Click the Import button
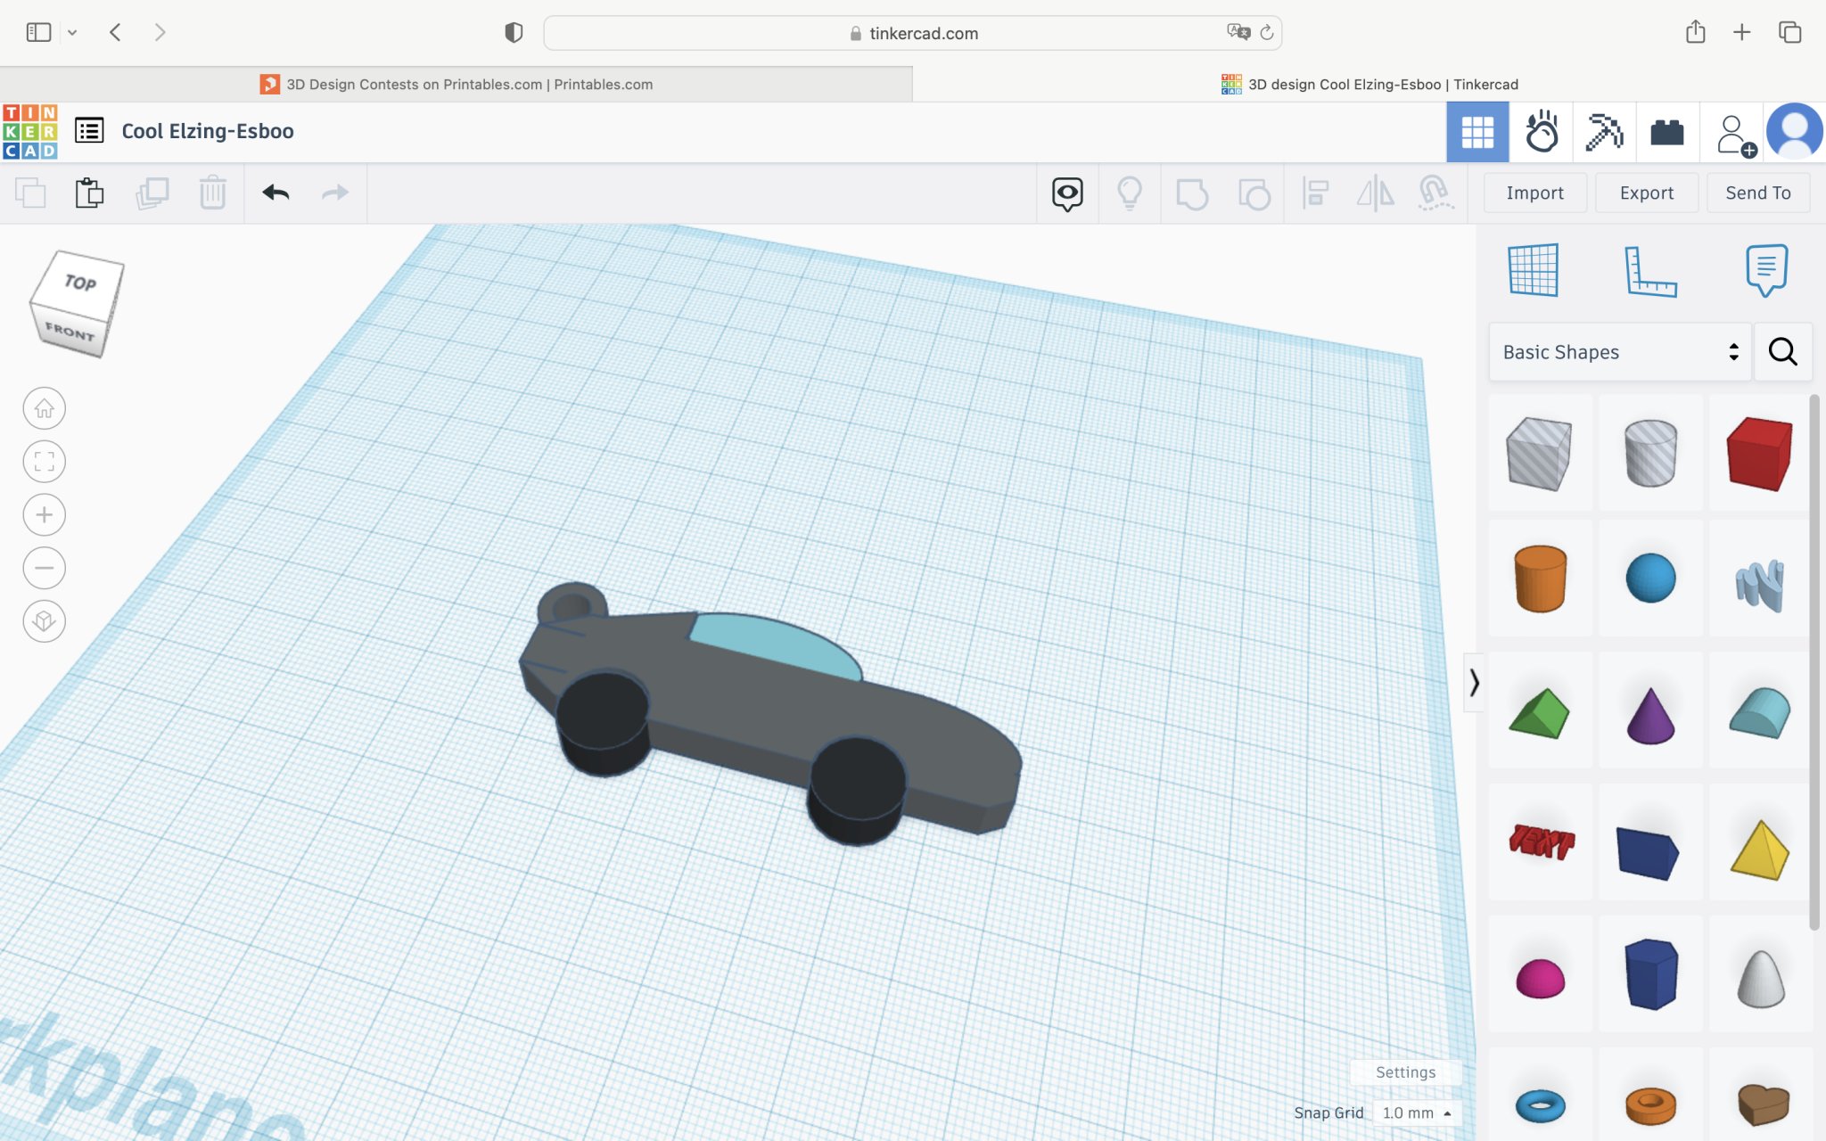Viewport: 1826px width, 1141px height. click(x=1534, y=193)
